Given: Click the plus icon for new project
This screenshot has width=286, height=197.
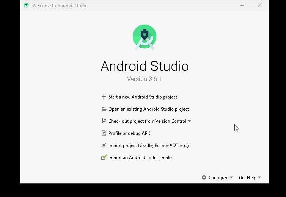Looking at the screenshot, I should 104,97.
